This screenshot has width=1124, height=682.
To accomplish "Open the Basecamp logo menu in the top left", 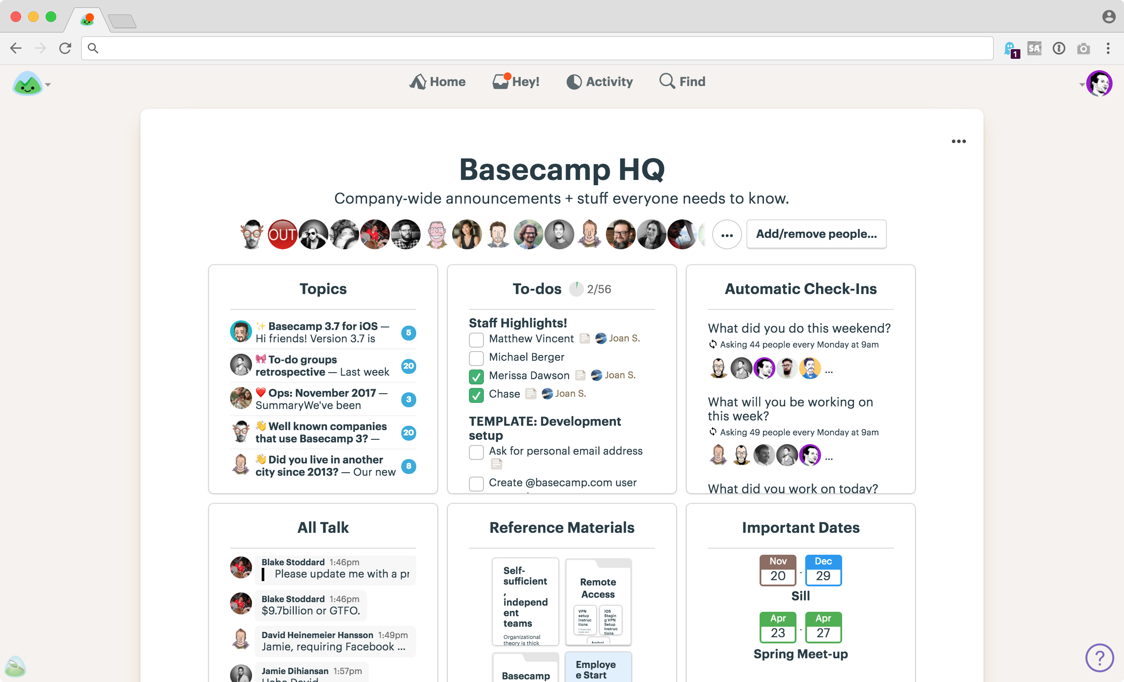I will [31, 83].
